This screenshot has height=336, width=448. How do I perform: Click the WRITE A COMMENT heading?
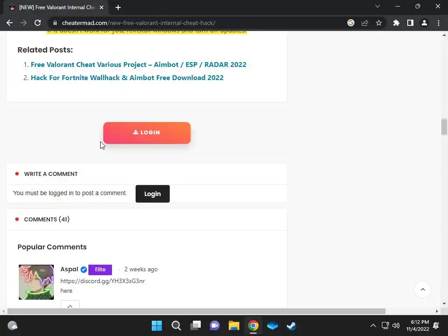point(51,174)
